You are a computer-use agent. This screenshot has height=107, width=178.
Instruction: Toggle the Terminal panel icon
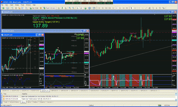23,8
